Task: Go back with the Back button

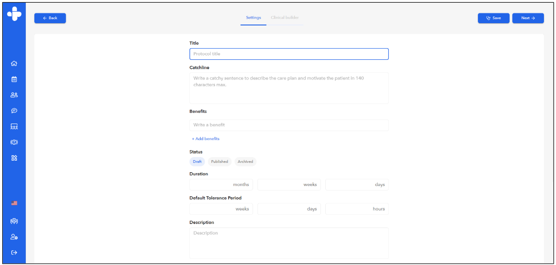Action: [x=50, y=18]
